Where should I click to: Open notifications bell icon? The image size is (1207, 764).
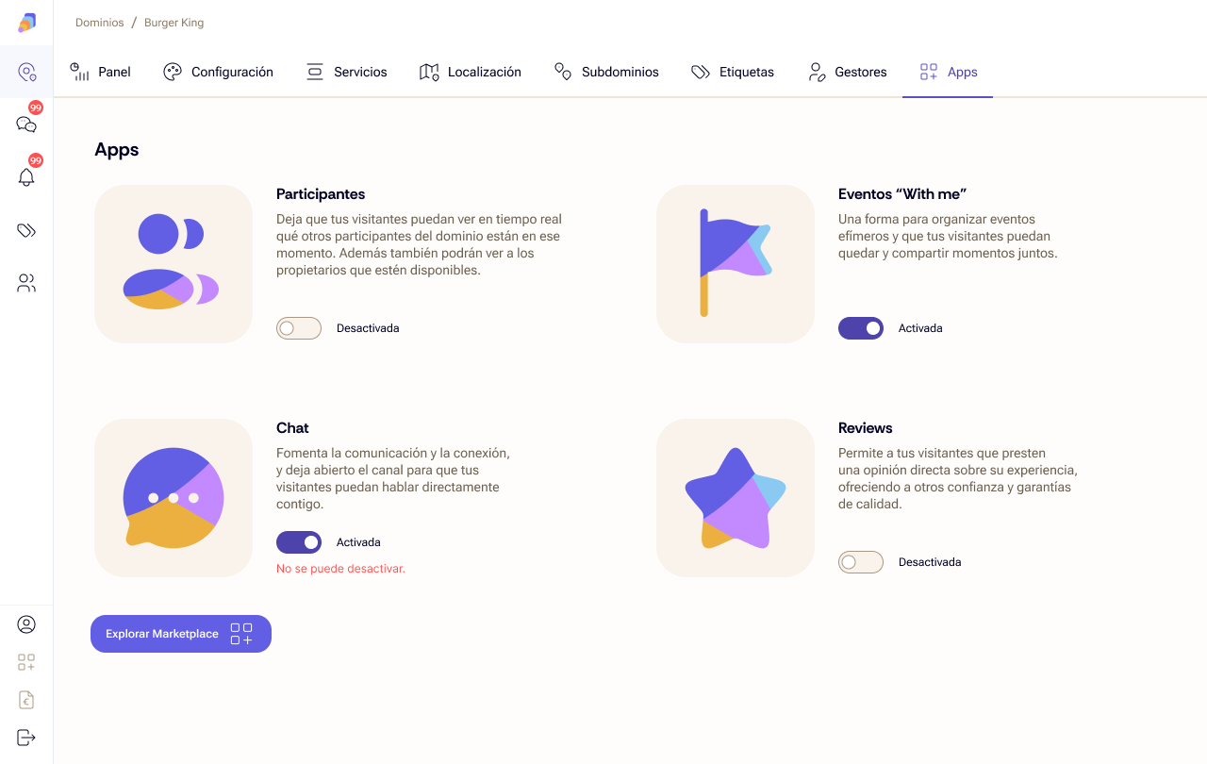click(x=26, y=177)
